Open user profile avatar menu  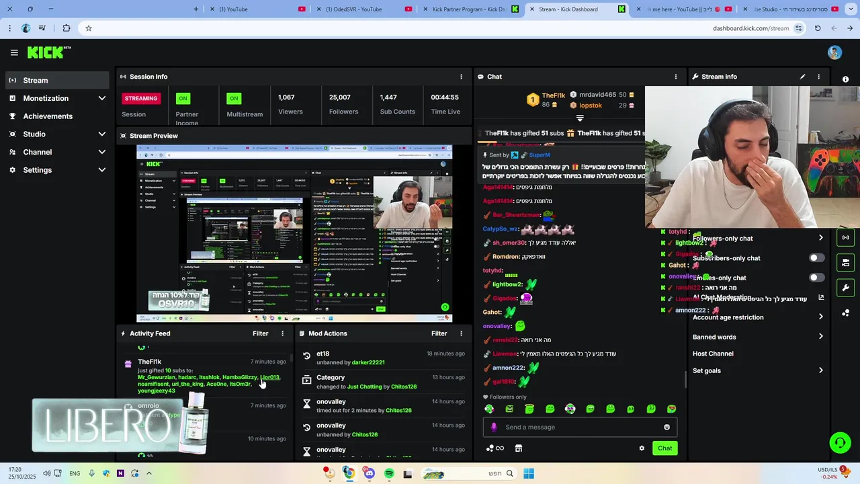point(834,52)
